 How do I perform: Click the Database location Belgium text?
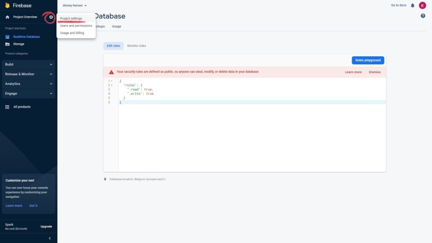(x=137, y=179)
